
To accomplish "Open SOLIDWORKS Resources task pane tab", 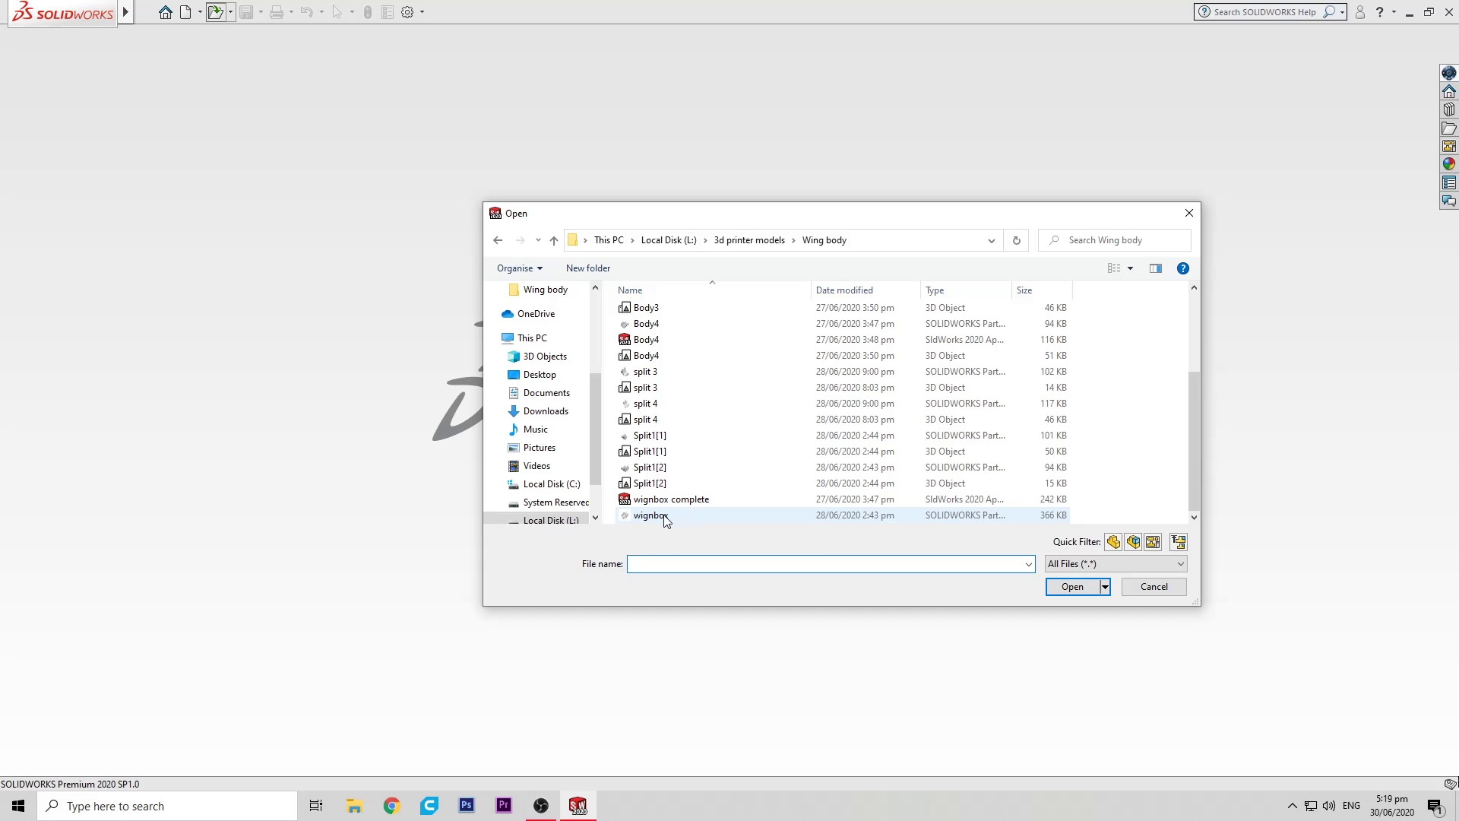I will 1449,91.
